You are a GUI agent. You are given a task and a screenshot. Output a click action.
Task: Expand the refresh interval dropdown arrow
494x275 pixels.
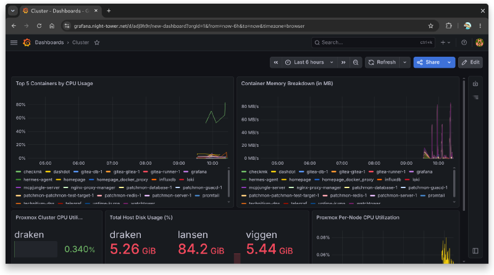[405, 62]
